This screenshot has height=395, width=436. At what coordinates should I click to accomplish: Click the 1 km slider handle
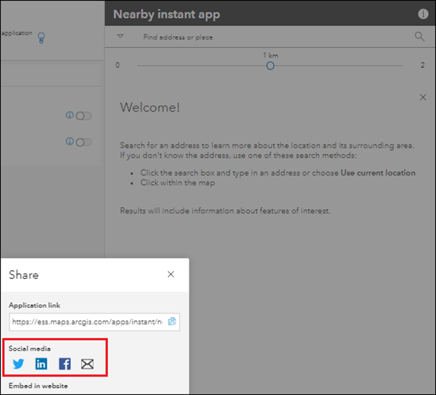click(270, 65)
